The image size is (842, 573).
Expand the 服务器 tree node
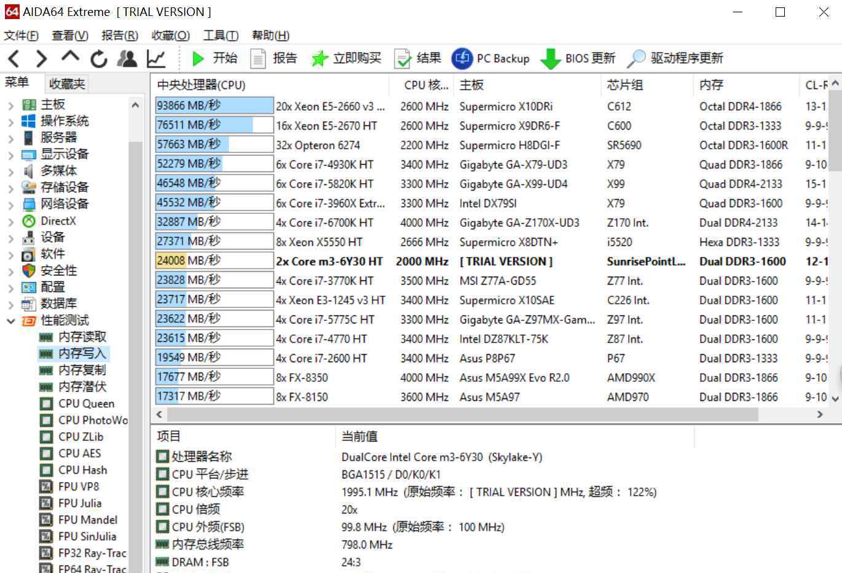coord(10,138)
